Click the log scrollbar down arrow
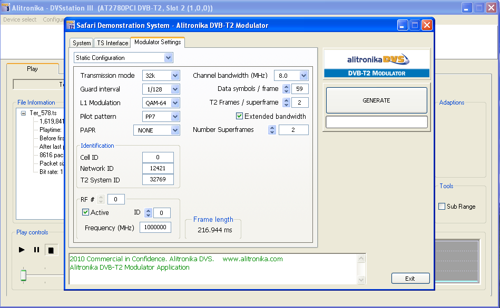The image size is (500, 308). coord(361,280)
